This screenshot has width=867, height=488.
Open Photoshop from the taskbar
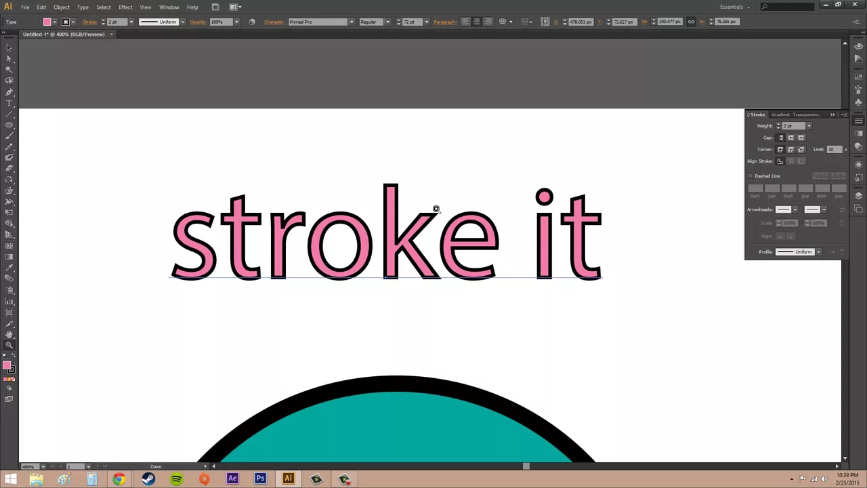click(x=260, y=479)
